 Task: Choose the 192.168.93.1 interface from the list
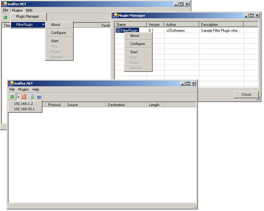coord(24,109)
